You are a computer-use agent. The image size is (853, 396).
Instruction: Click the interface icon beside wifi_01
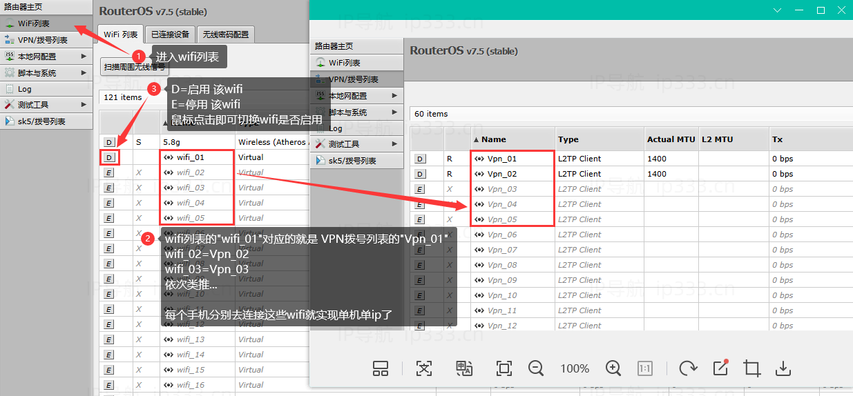click(x=169, y=157)
